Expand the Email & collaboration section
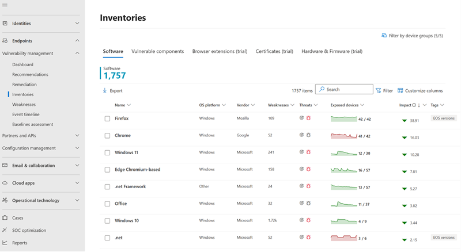Screen dimensions: 461x252 point(77,166)
